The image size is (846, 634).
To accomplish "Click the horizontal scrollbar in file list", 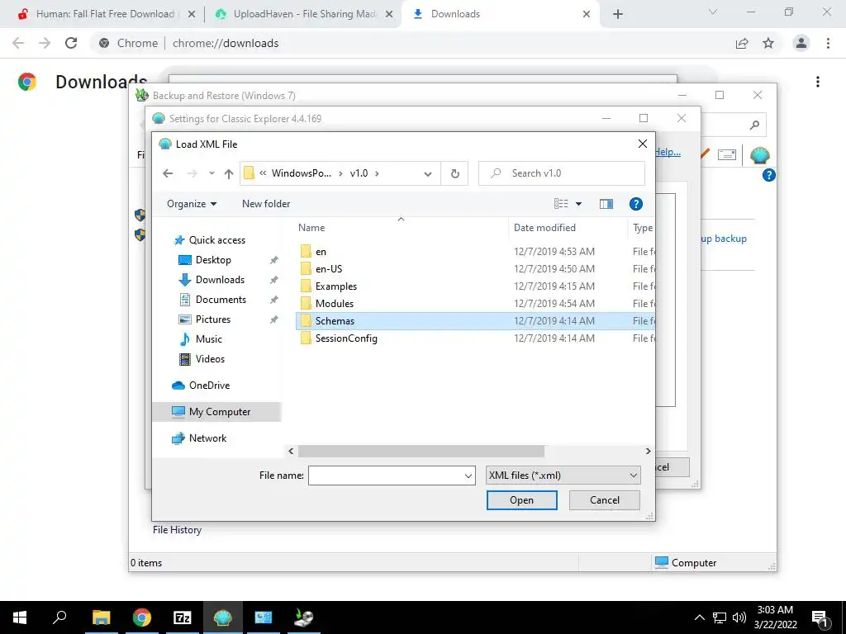I will [x=421, y=452].
